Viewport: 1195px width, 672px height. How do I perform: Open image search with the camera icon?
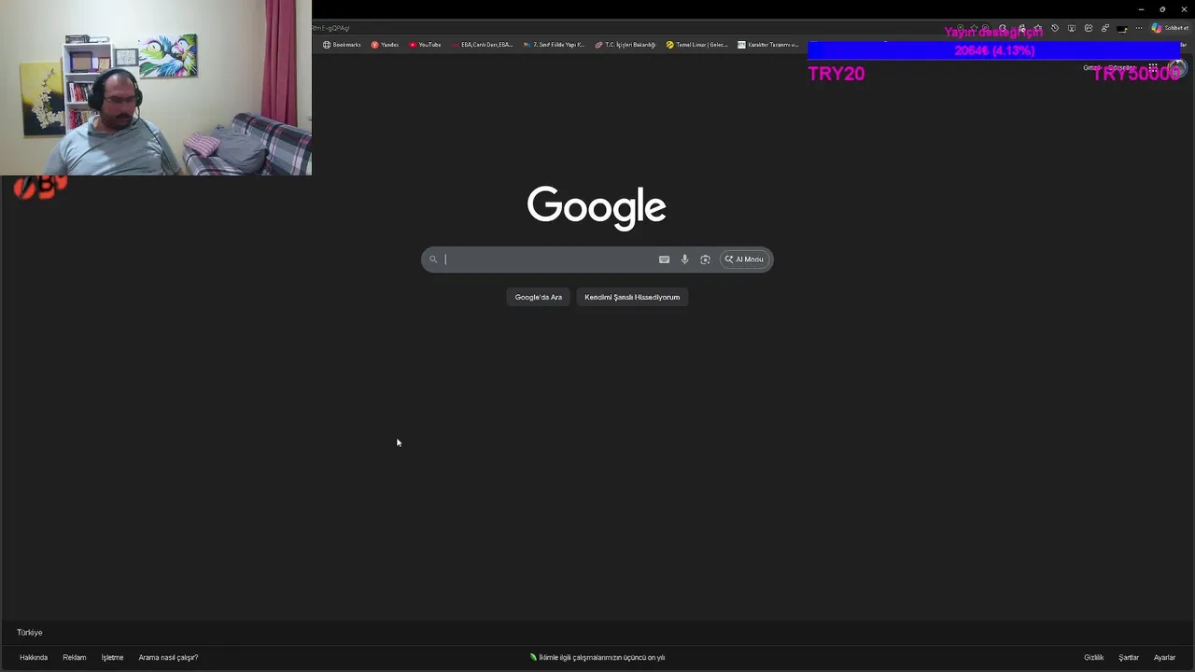(705, 259)
